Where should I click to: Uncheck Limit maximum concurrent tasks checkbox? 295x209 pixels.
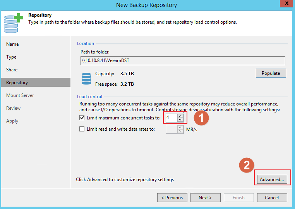82,118
